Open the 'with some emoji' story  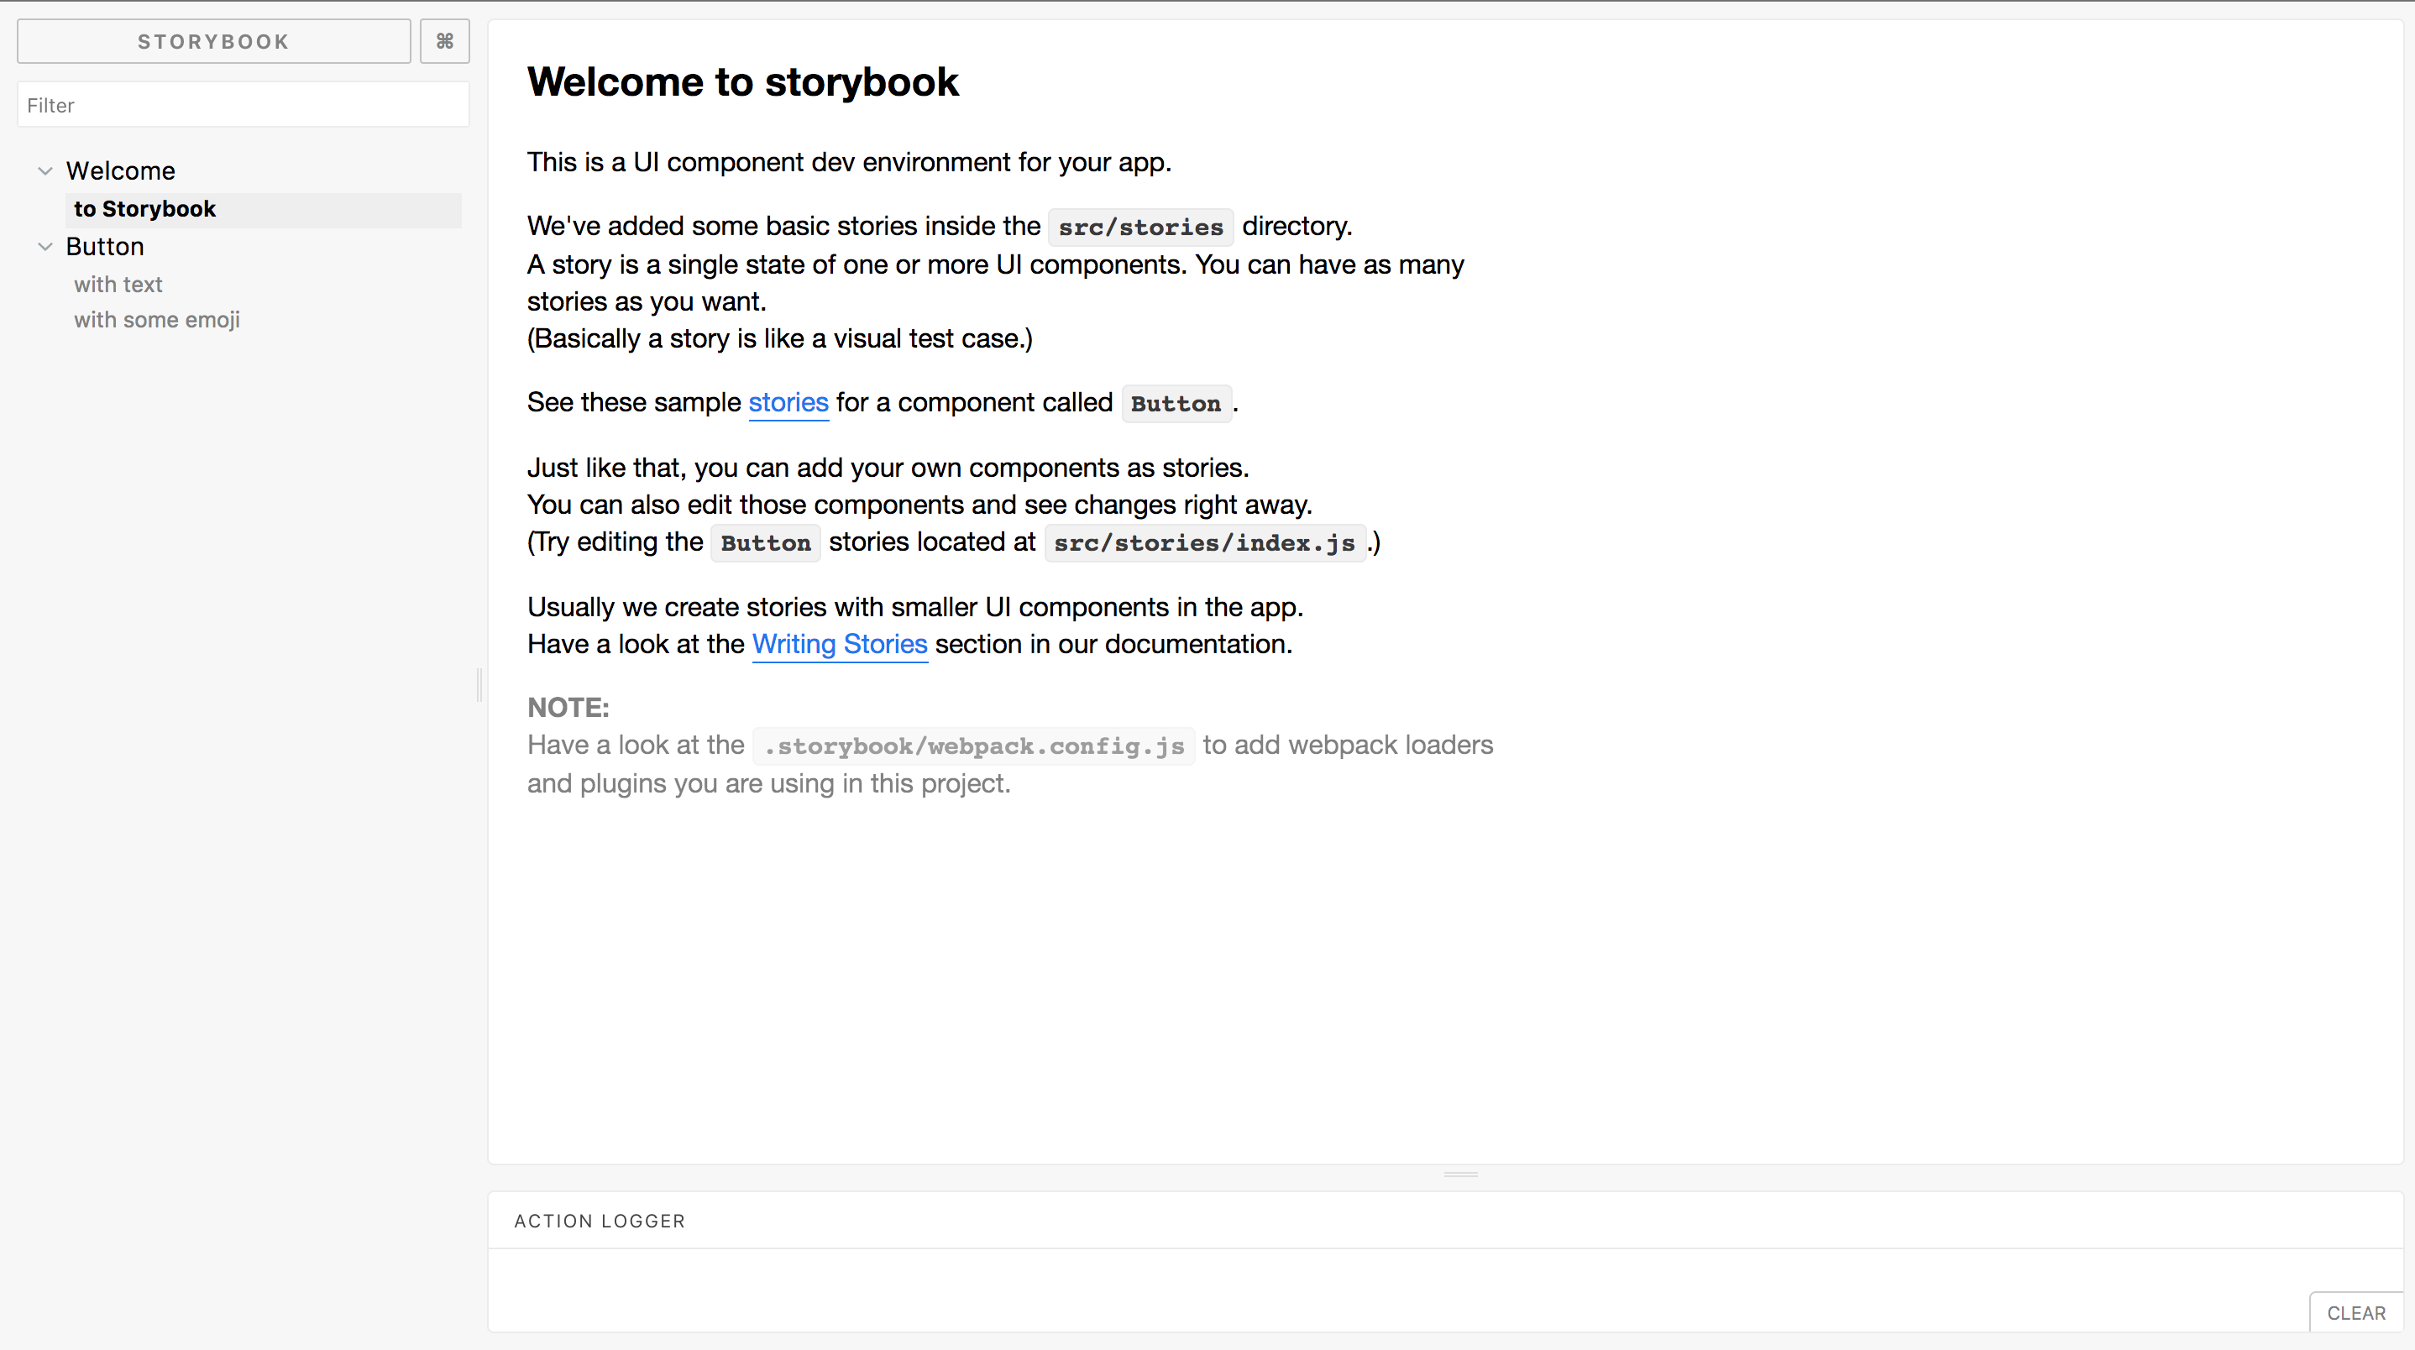pyautogui.click(x=156, y=320)
